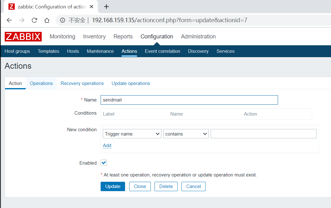Open site info via the not-secure icon
This screenshot has height=208, width=331.
tap(62, 20)
